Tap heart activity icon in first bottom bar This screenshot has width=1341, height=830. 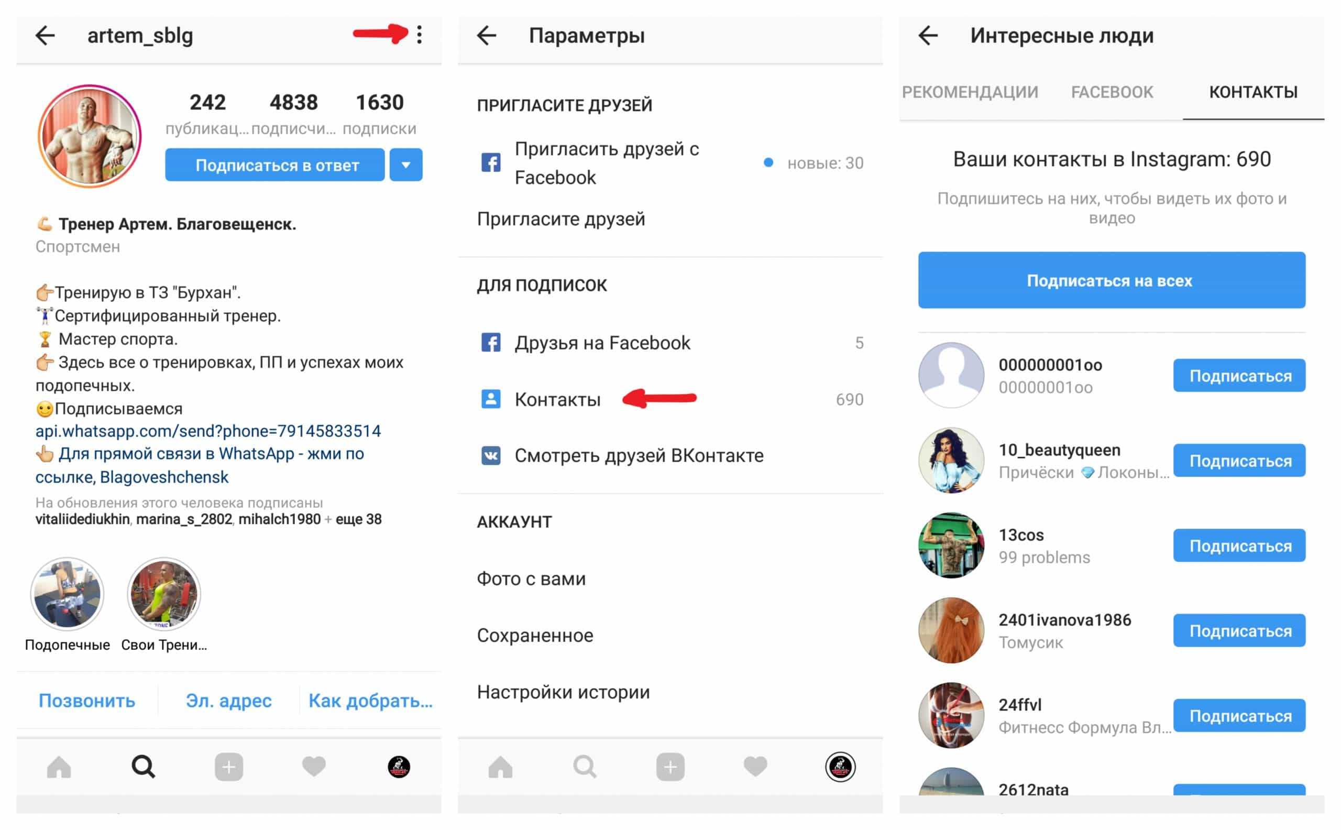tap(314, 767)
